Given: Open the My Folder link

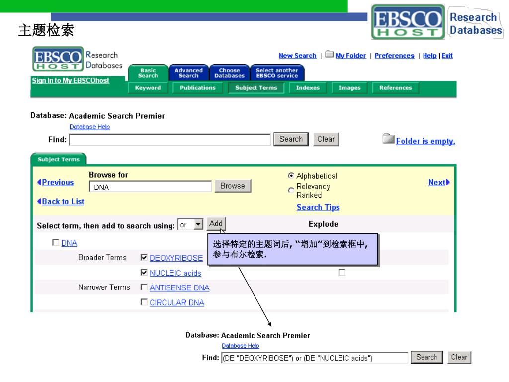Looking at the screenshot, I should click(x=350, y=56).
